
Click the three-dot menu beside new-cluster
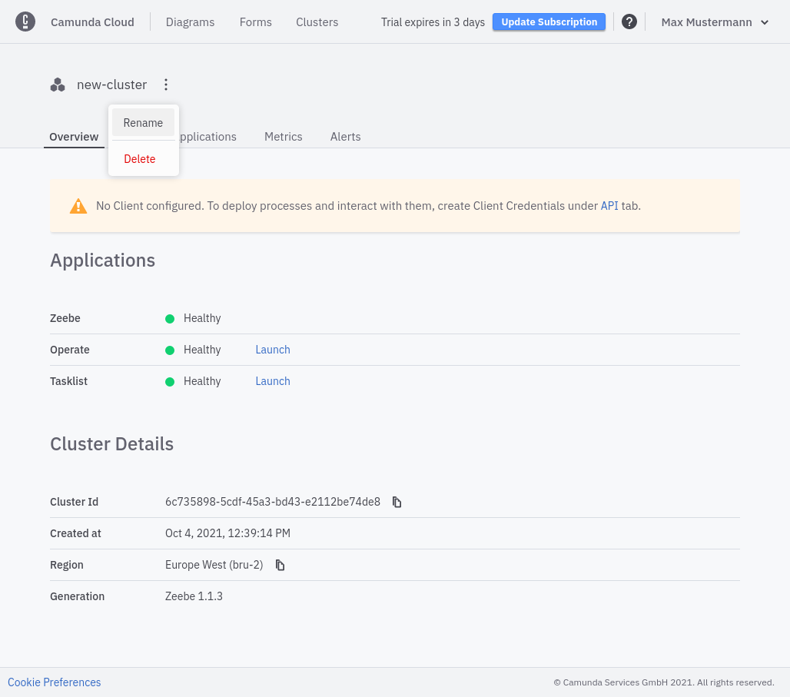click(166, 85)
